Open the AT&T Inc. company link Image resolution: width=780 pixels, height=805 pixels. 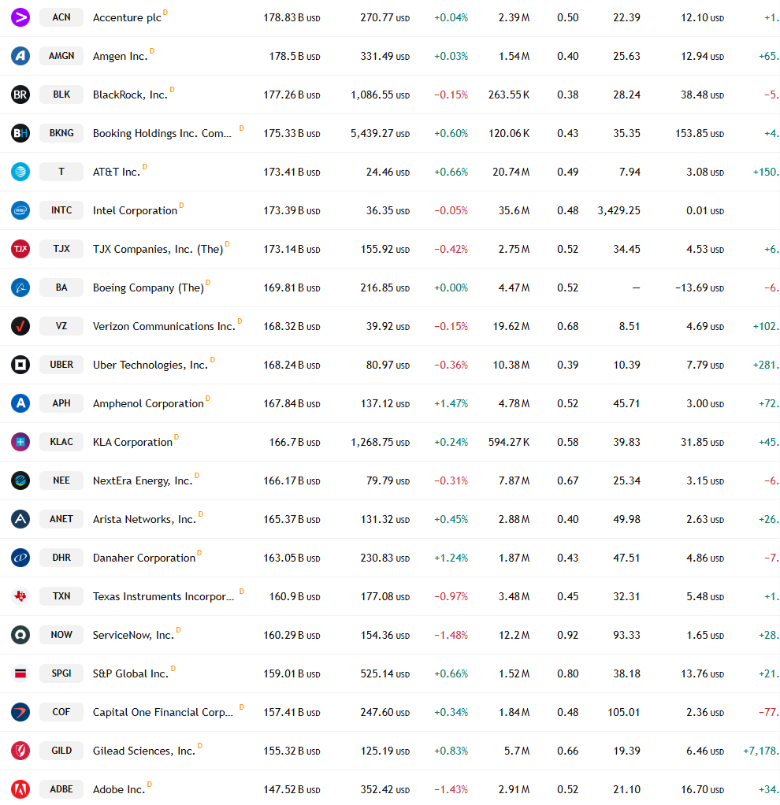click(x=117, y=172)
